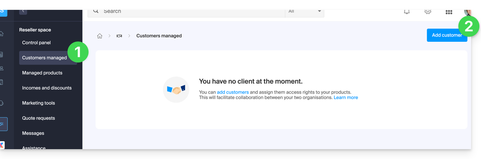Image resolution: width=481 pixels, height=159 pixels.
Task: Collapse the sidebar with the back chevron
Action: pyautogui.click(x=23, y=11)
